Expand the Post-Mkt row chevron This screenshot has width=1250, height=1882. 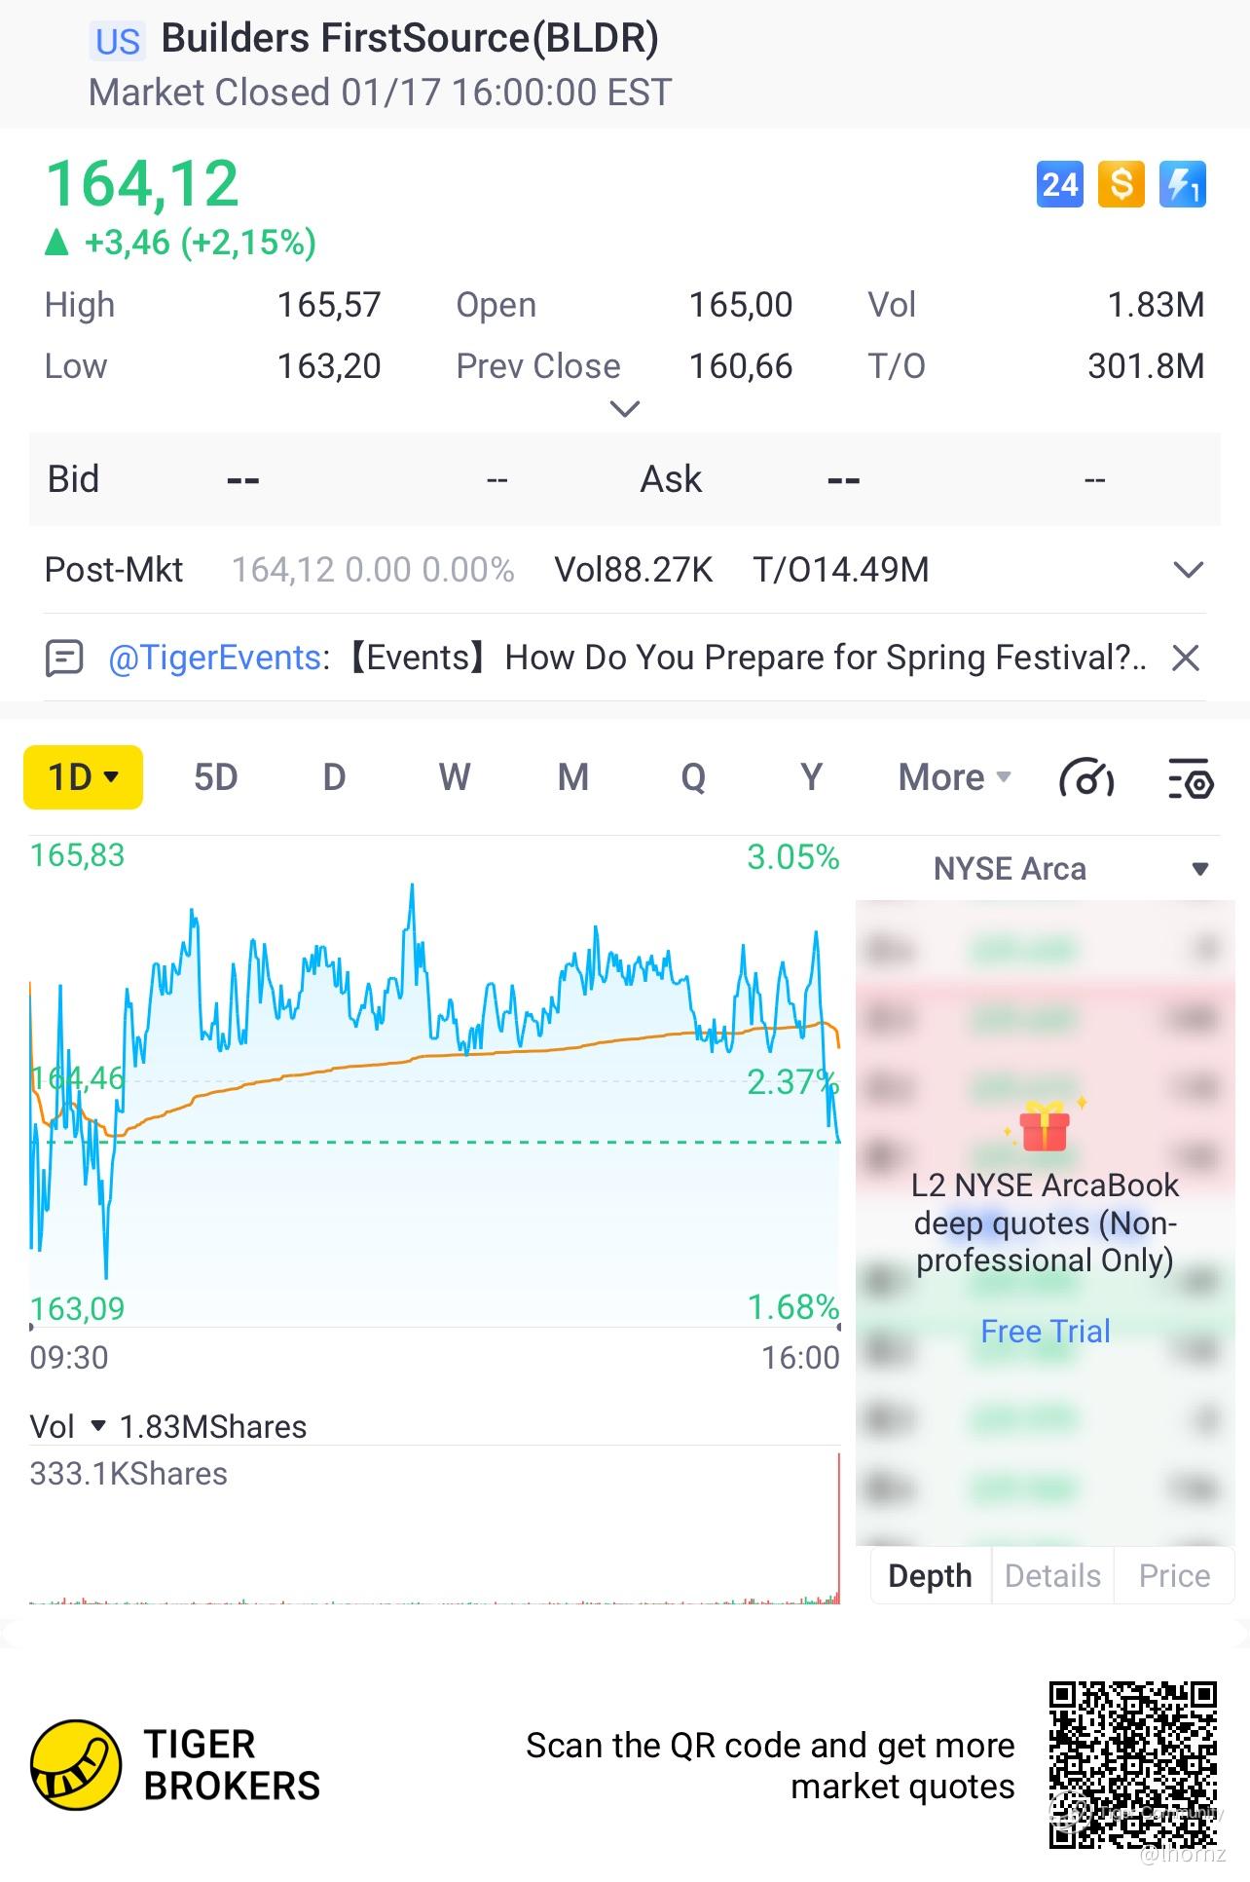(x=1188, y=570)
